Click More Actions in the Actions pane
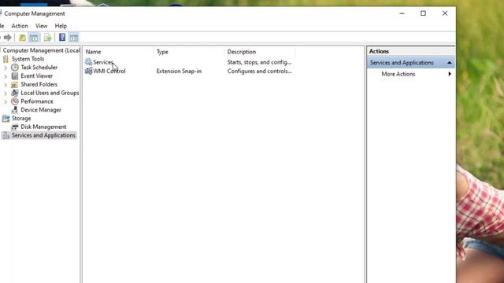This screenshot has height=283, width=504. [x=398, y=74]
